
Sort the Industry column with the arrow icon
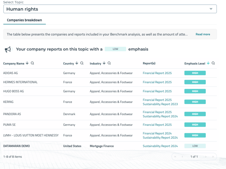click(x=104, y=63)
